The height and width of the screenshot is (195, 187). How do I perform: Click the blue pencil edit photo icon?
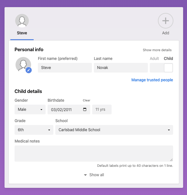[x=28, y=70]
